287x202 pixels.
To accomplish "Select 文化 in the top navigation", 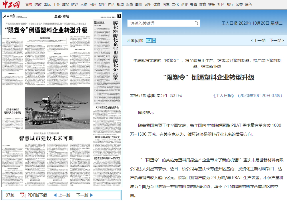I will point(175,4).
